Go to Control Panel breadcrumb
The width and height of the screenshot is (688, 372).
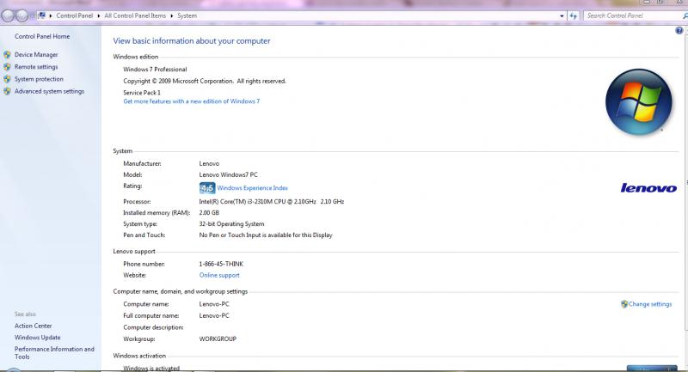[74, 15]
